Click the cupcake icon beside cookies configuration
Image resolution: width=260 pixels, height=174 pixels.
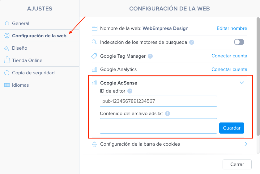(x=94, y=144)
